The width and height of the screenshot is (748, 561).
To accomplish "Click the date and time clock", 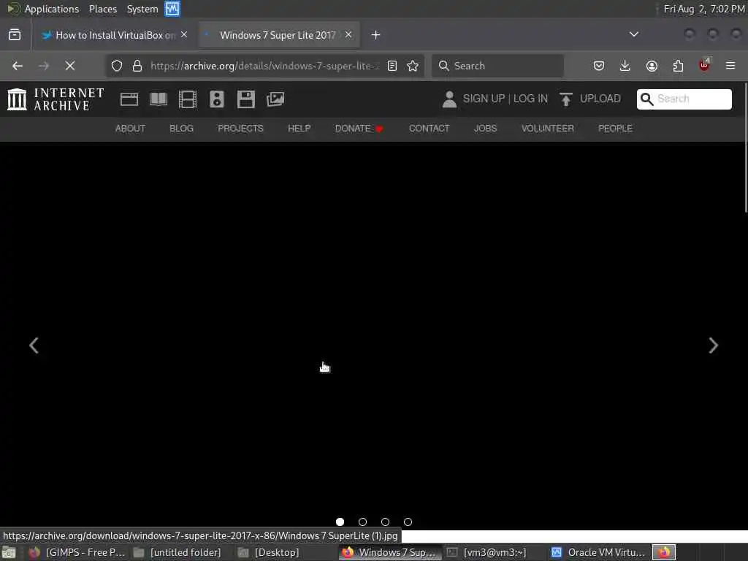I will click(704, 9).
